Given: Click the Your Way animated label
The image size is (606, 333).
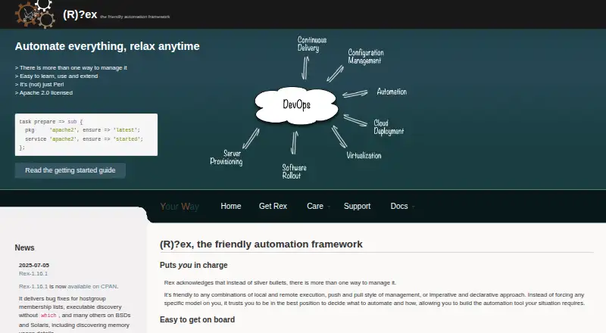Looking at the screenshot, I should tap(180, 207).
